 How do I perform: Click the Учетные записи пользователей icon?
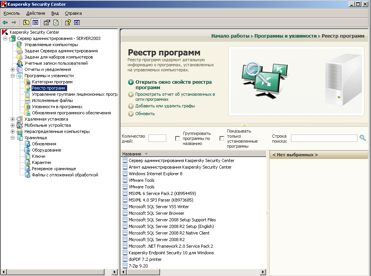pyautogui.click(x=20, y=63)
